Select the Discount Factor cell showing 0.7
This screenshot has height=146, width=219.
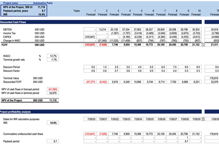114,71
